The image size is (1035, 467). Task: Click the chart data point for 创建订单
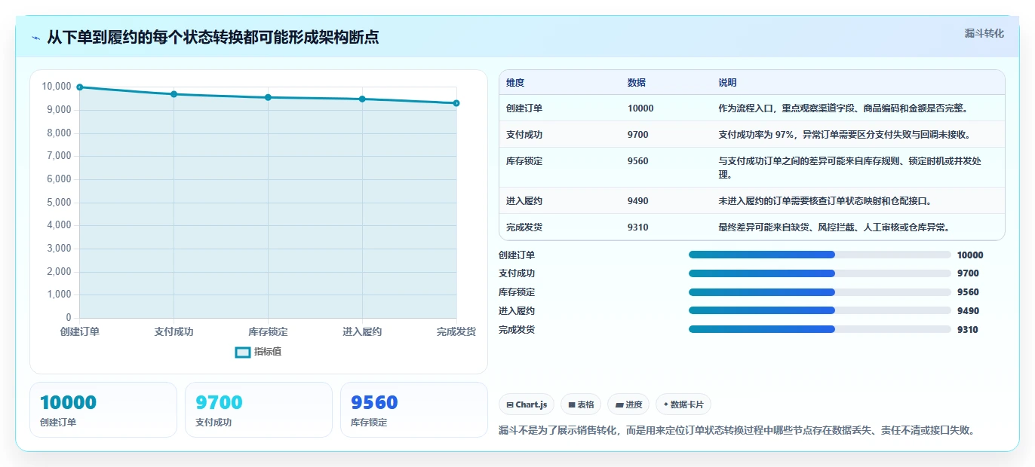[x=80, y=87]
